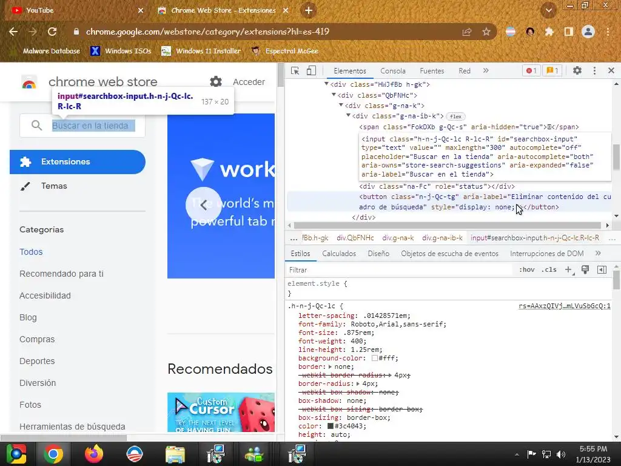Screen dimensions: 621x466
Task: Click the Filtrar styles filter field
Action: coord(400,270)
